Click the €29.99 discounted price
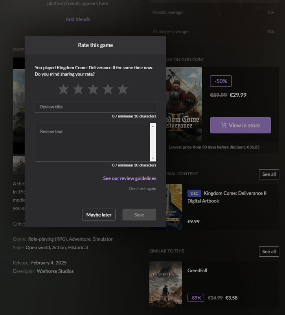This screenshot has height=315, width=285. [x=238, y=95]
